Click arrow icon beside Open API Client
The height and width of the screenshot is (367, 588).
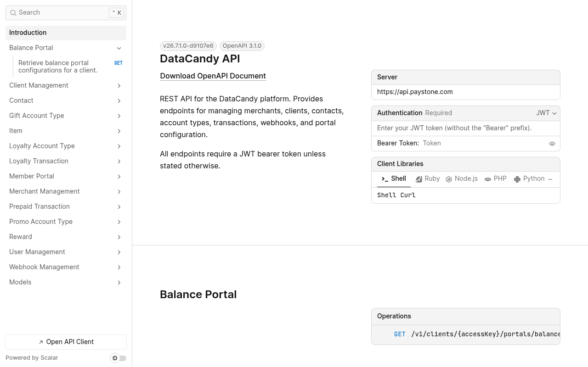41,342
